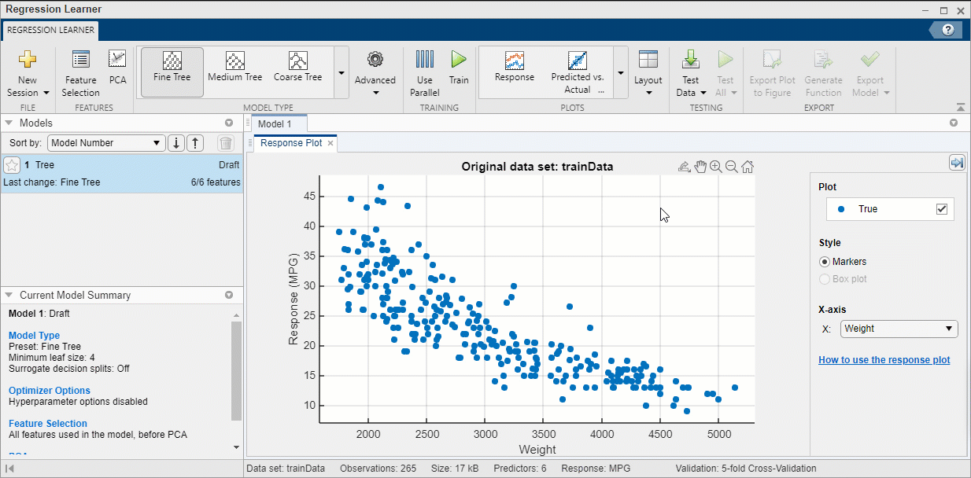Open the Sort by Model Number dropdown

point(105,143)
